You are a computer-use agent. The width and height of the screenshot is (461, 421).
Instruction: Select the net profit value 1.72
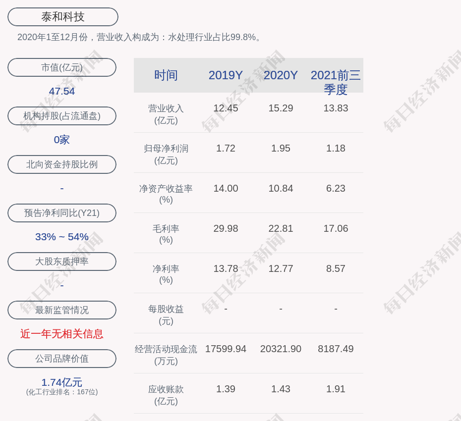(226, 149)
